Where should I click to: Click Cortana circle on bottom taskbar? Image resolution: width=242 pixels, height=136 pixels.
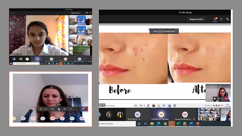coord(139,124)
